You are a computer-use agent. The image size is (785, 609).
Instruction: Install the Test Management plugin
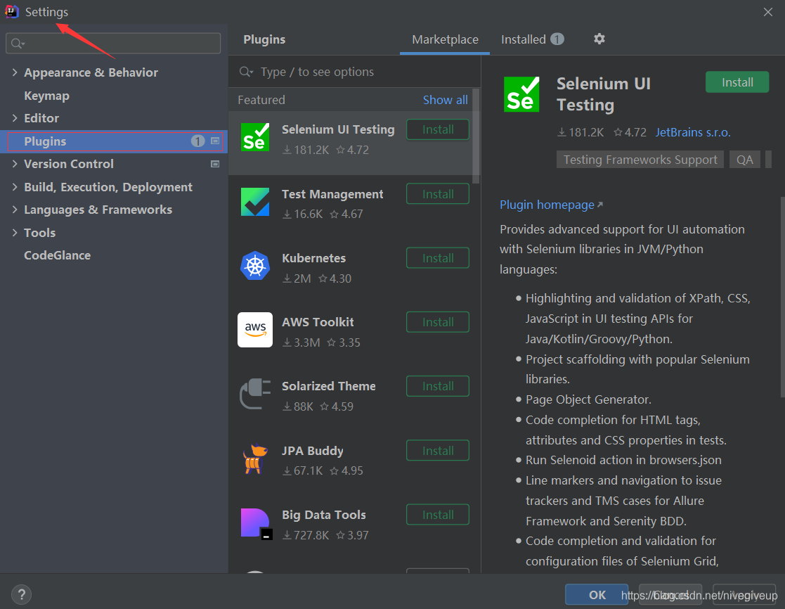click(438, 194)
